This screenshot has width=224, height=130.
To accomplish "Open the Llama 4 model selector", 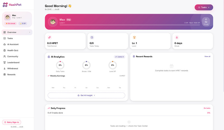I will pos(119,57).
